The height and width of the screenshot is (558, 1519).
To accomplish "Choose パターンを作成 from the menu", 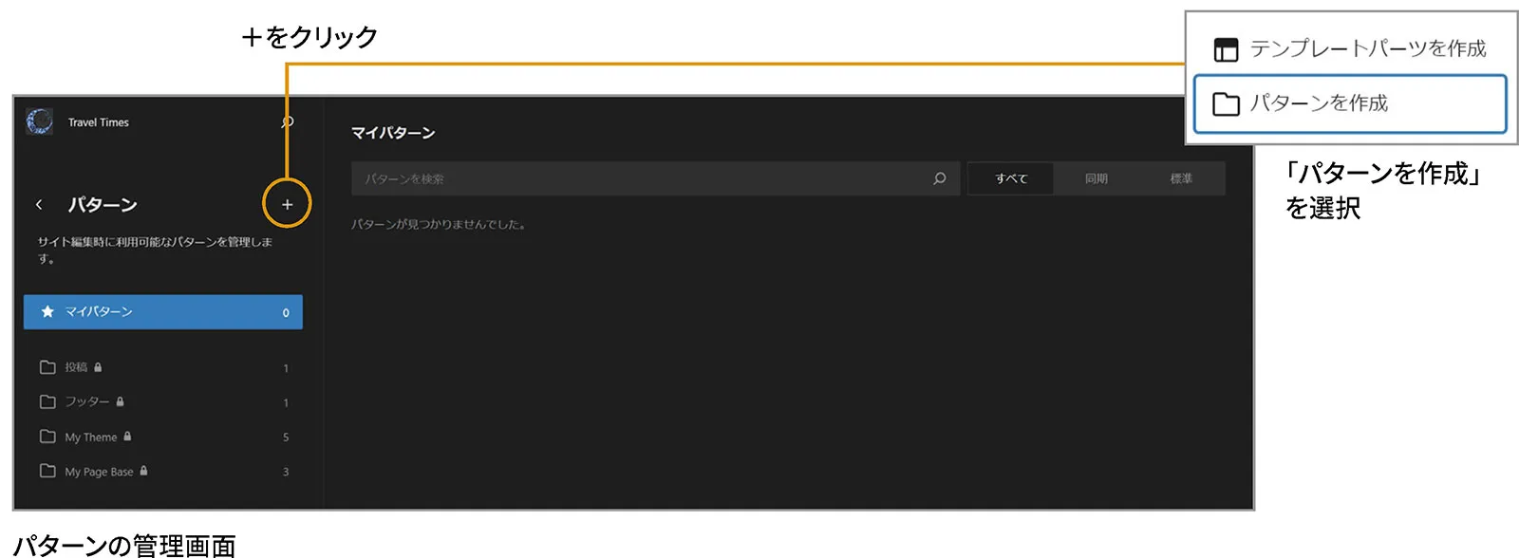I will tap(1349, 103).
